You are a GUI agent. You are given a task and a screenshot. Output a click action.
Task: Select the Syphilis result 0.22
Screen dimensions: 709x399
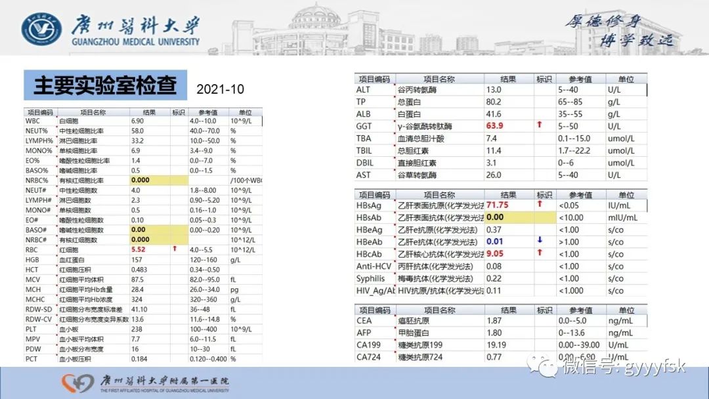pyautogui.click(x=494, y=278)
